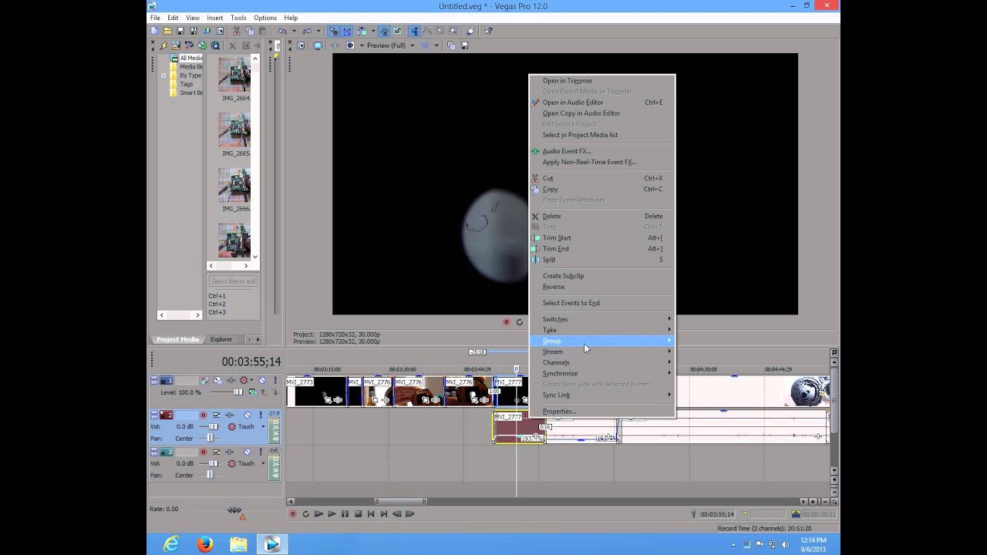Click the transport Record button
Screen dimensions: 987x555
click(x=292, y=514)
